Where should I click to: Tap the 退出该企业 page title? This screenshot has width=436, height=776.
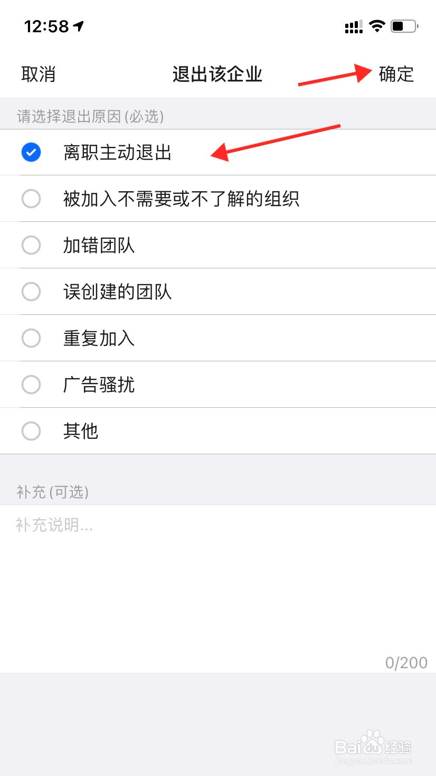[x=217, y=74]
